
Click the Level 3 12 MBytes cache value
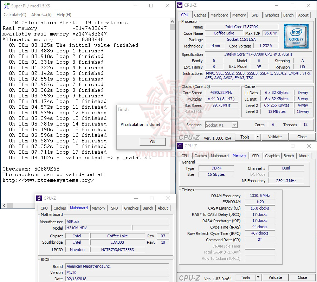tap(277, 112)
